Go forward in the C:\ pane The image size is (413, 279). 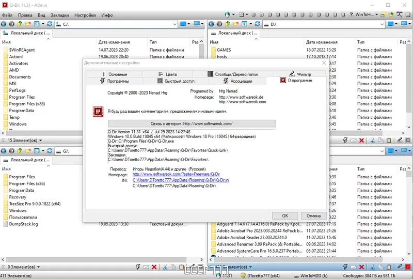11,24
